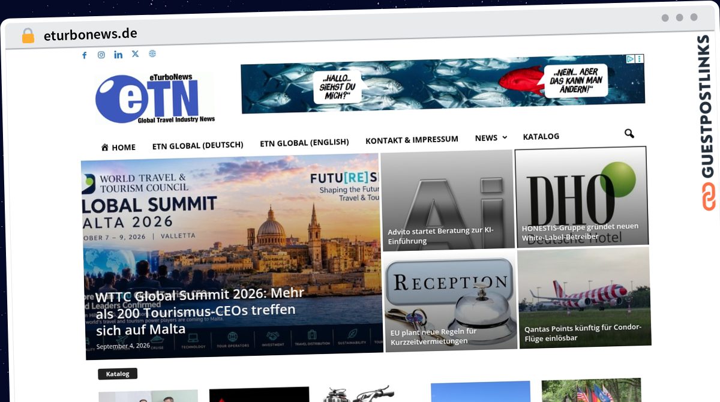Click the eturbonews.de address bar URL

pyautogui.click(x=91, y=34)
